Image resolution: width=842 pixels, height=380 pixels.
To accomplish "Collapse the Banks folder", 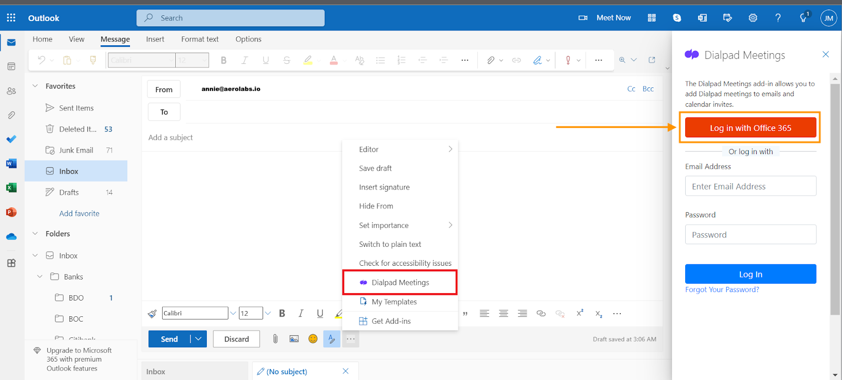I will pyautogui.click(x=40, y=276).
